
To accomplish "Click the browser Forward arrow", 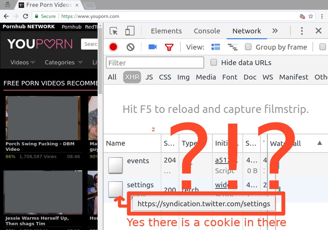I will pyautogui.click(x=16, y=16).
